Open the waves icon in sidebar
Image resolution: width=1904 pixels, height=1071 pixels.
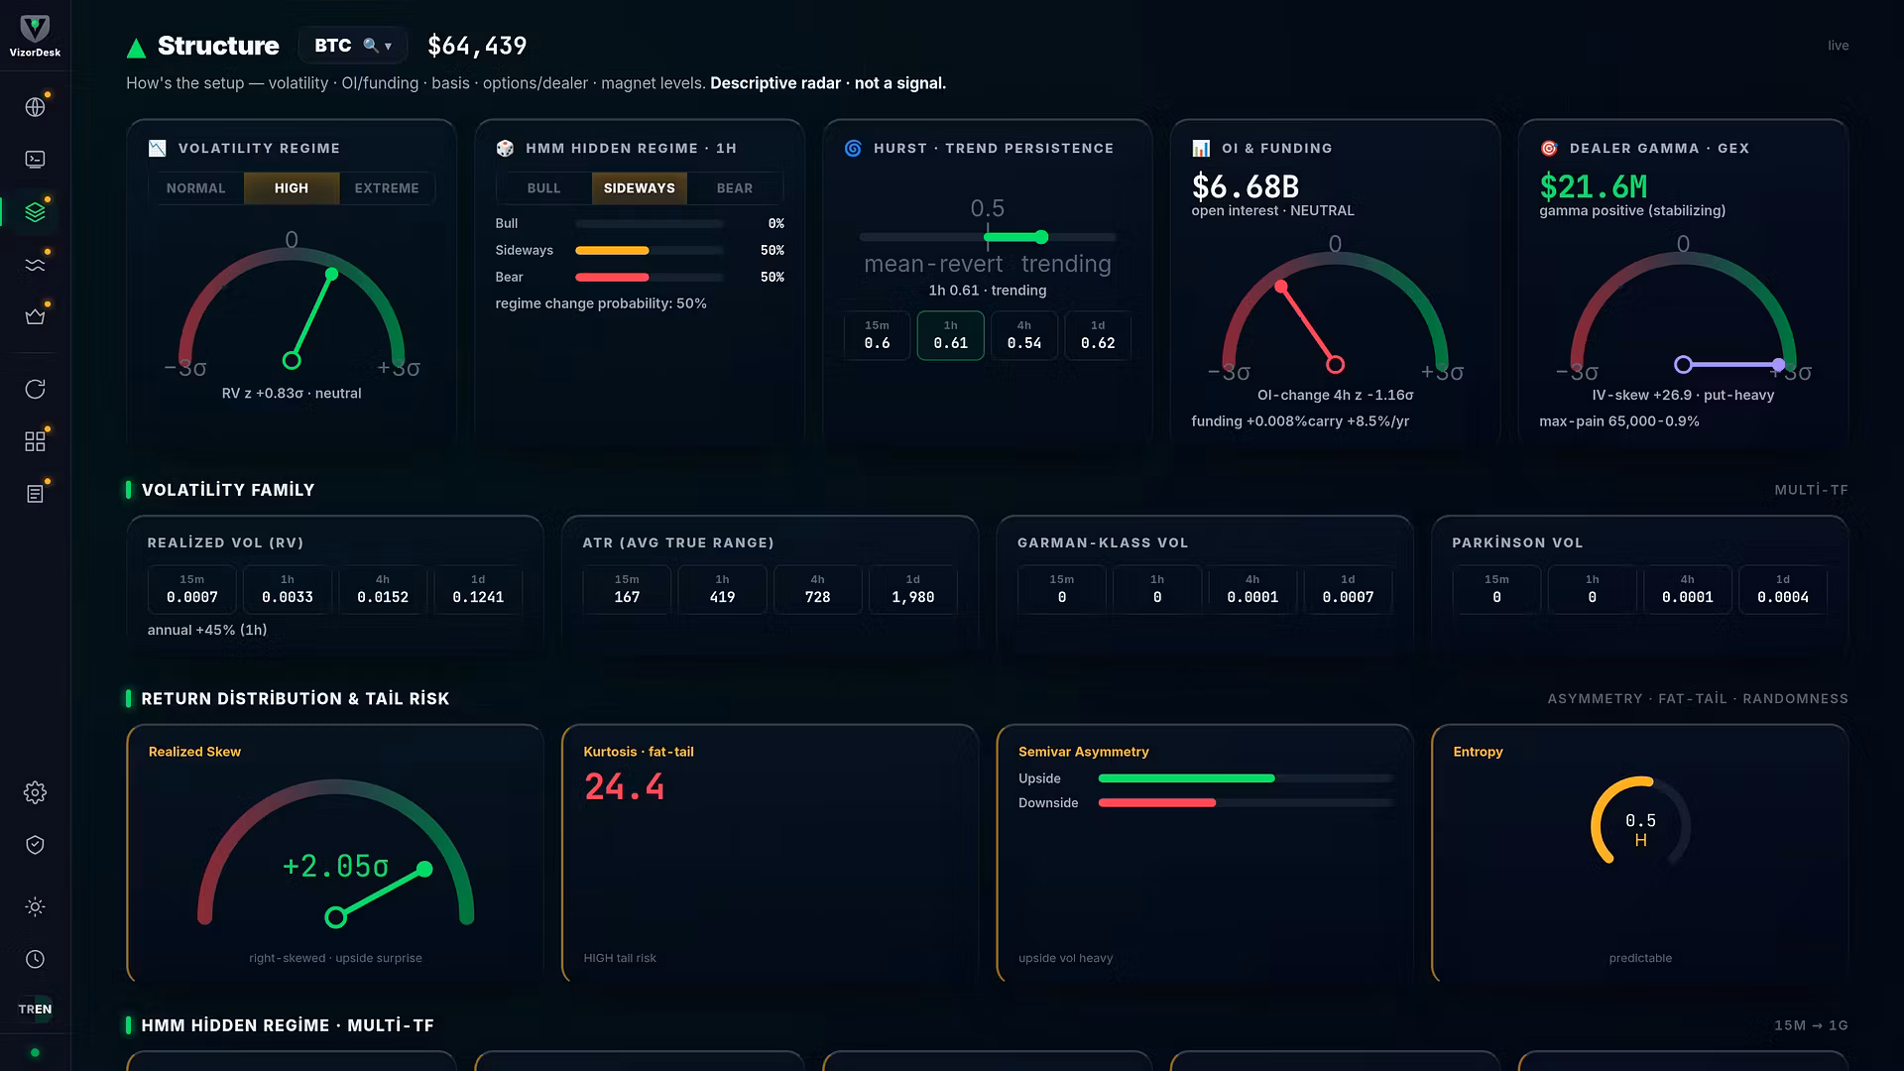(x=35, y=265)
